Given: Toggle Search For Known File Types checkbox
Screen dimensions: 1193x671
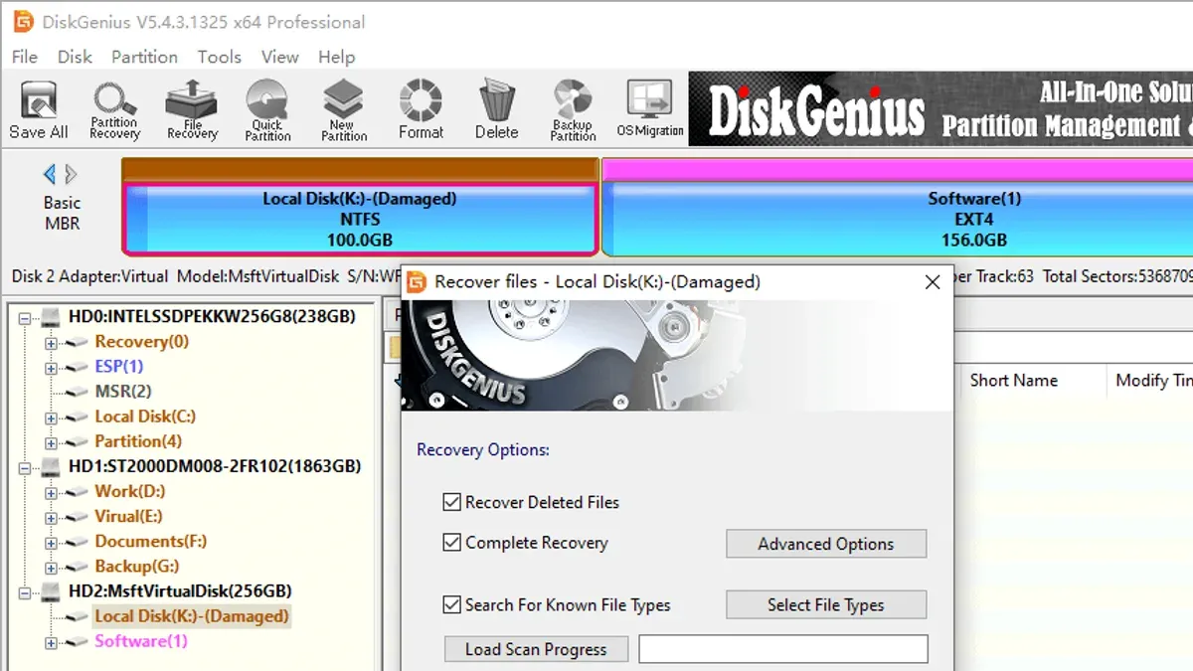Looking at the screenshot, I should pyautogui.click(x=451, y=604).
